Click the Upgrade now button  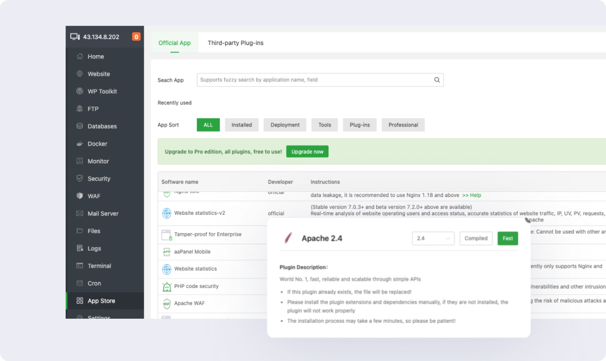(x=307, y=152)
